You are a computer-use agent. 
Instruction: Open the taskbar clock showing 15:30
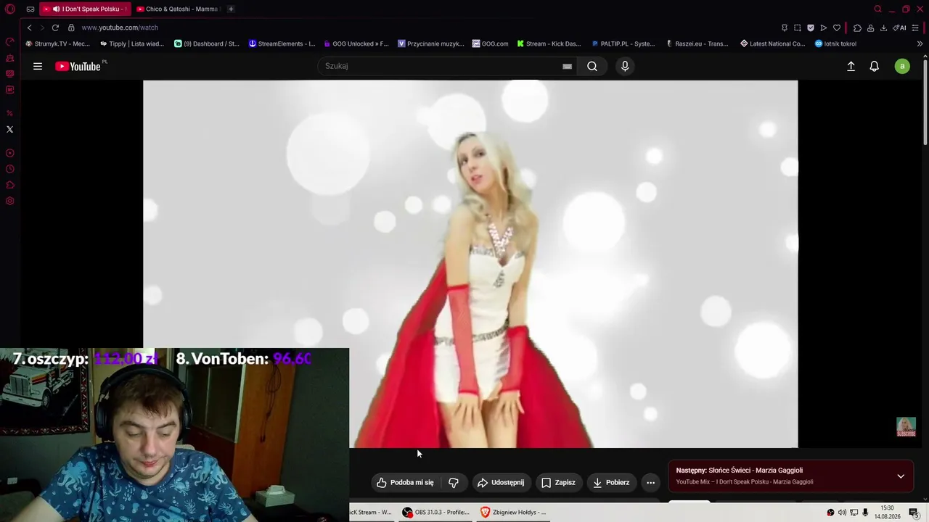pyautogui.click(x=887, y=512)
